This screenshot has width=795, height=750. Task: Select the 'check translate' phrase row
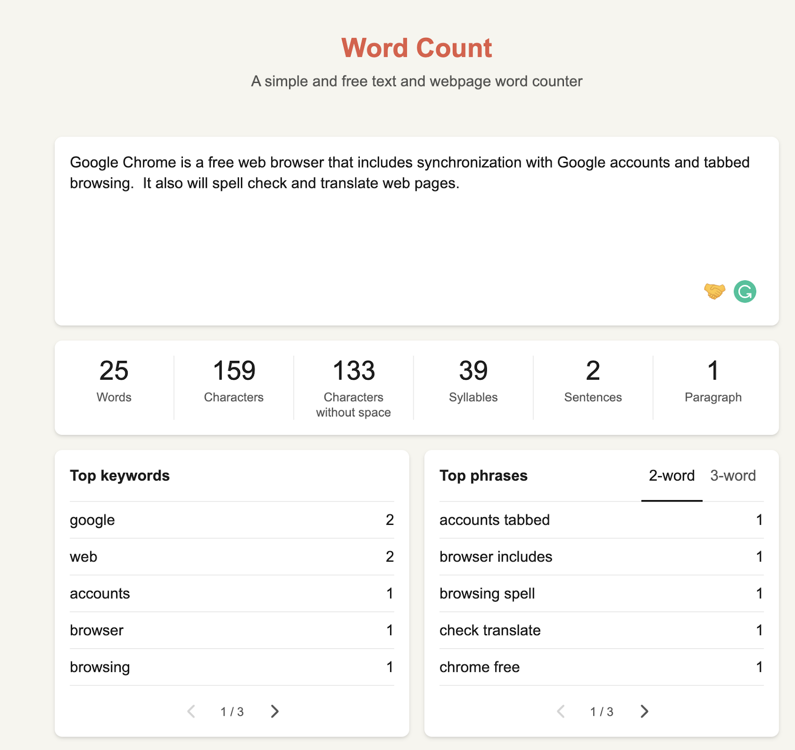602,630
